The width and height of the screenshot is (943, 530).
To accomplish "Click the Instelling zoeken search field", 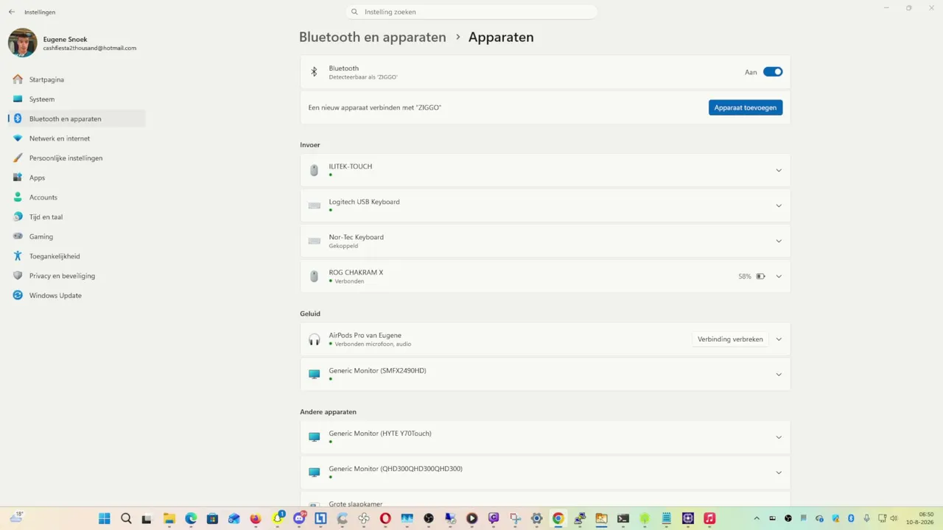I will pyautogui.click(x=471, y=12).
